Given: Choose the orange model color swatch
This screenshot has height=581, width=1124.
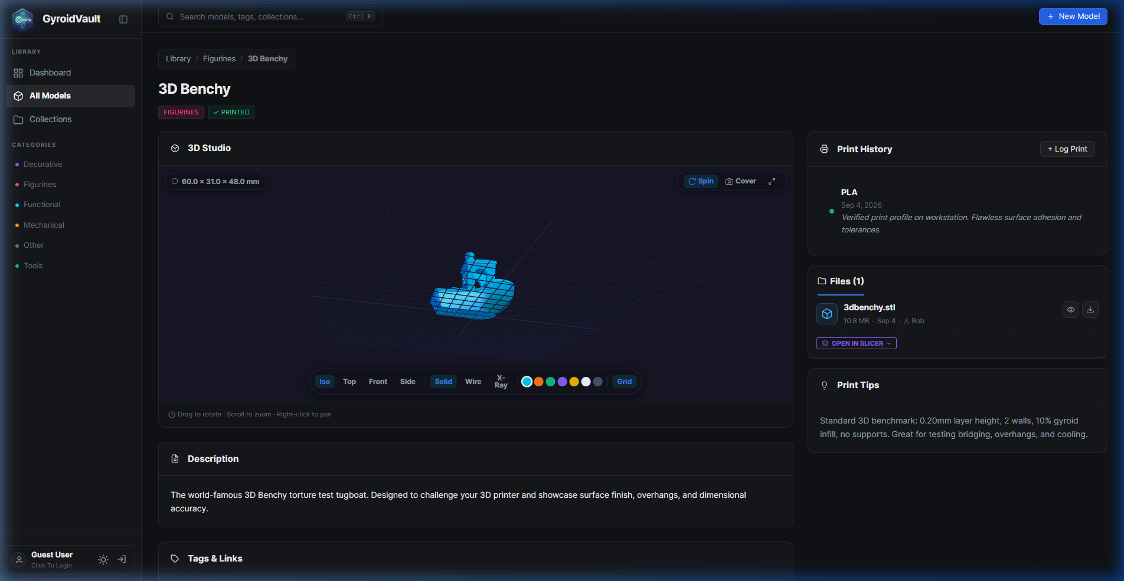Looking at the screenshot, I should point(538,382).
